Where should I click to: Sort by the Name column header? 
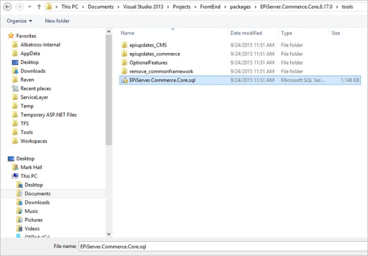click(x=127, y=33)
